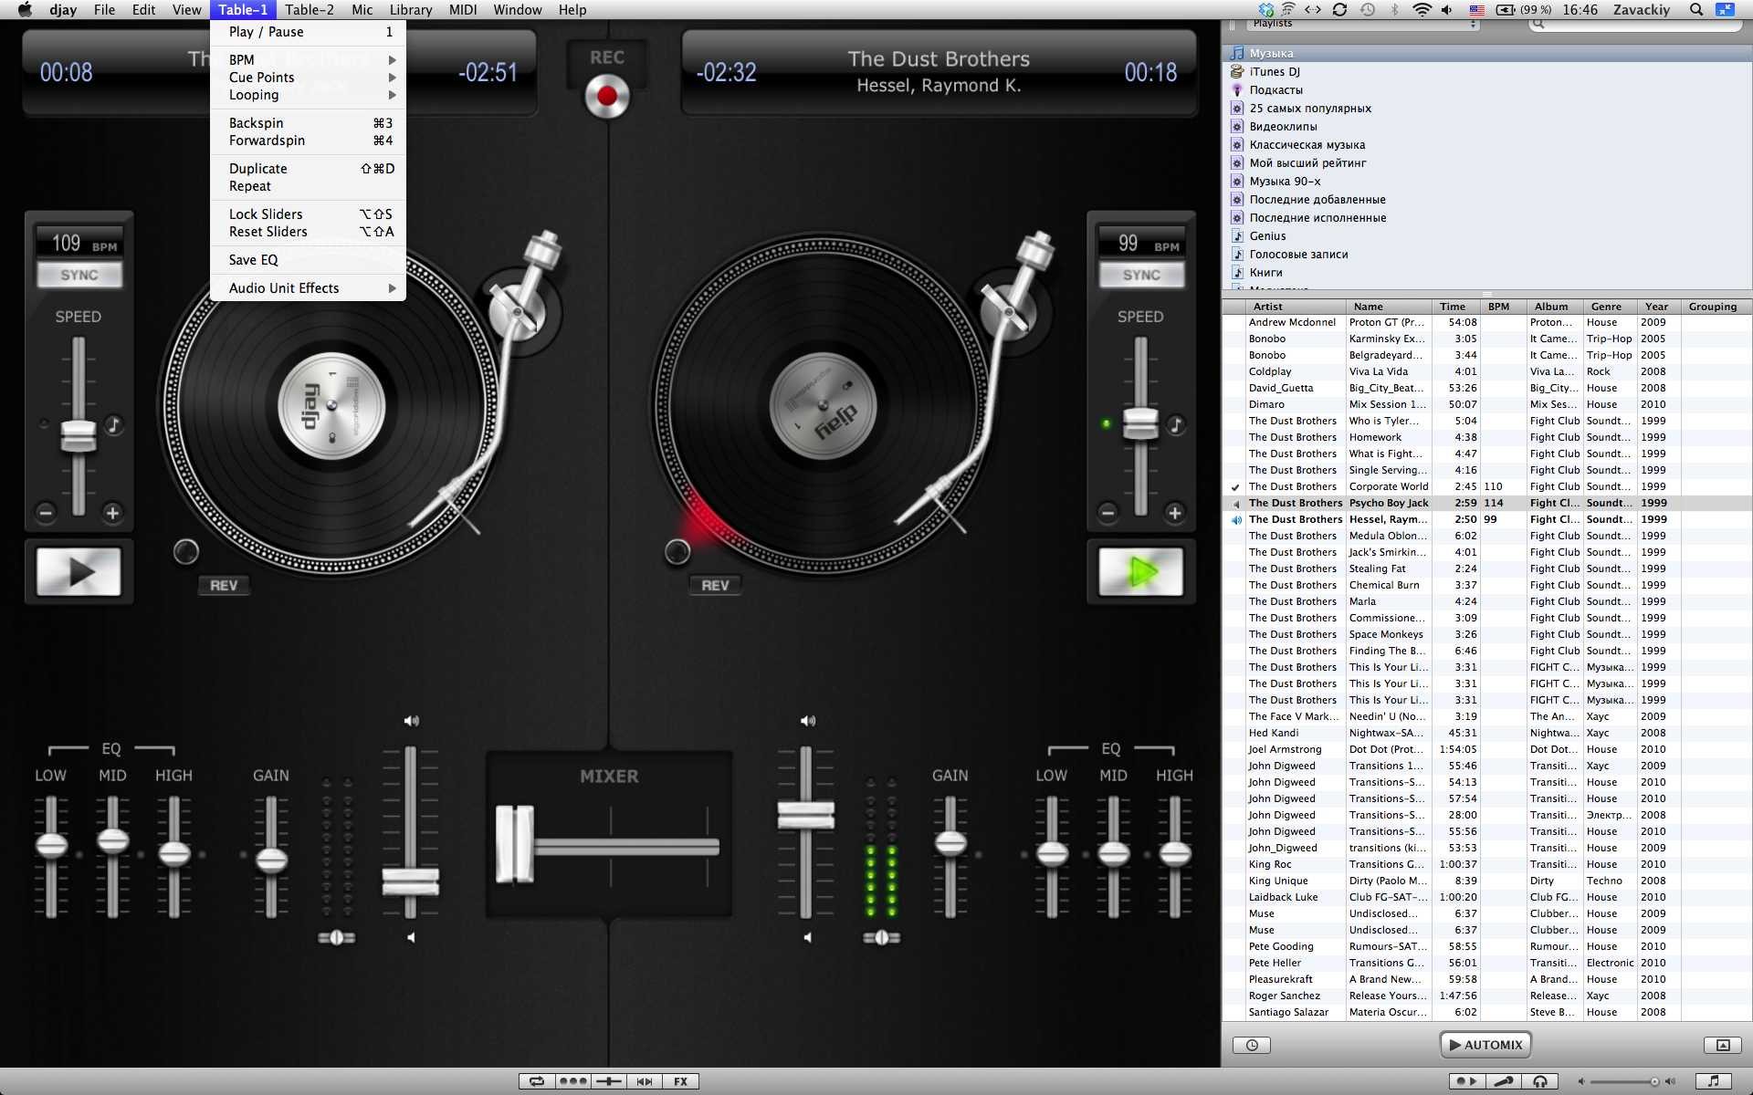Viewport: 1753px width, 1095px height.
Task: Toggle REV reverse on right turntable
Action: (715, 586)
